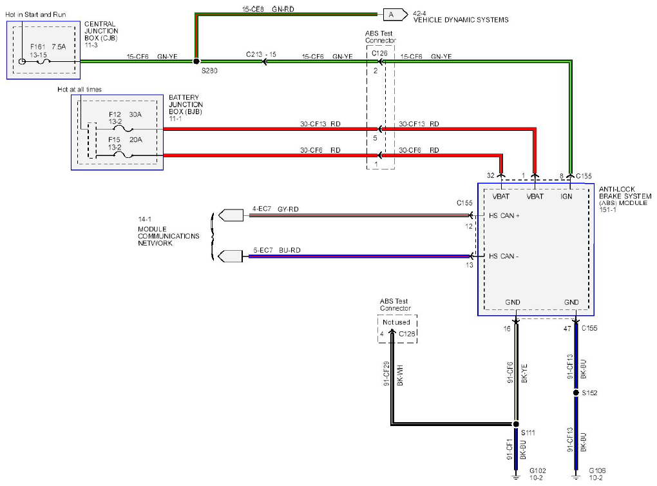The image size is (657, 486).
Task: Click the "14-1" page reference
Action: click(144, 219)
